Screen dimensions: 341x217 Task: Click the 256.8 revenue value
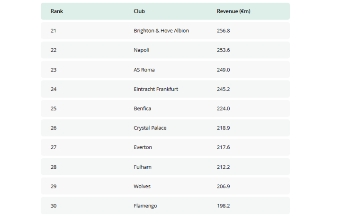(x=223, y=31)
